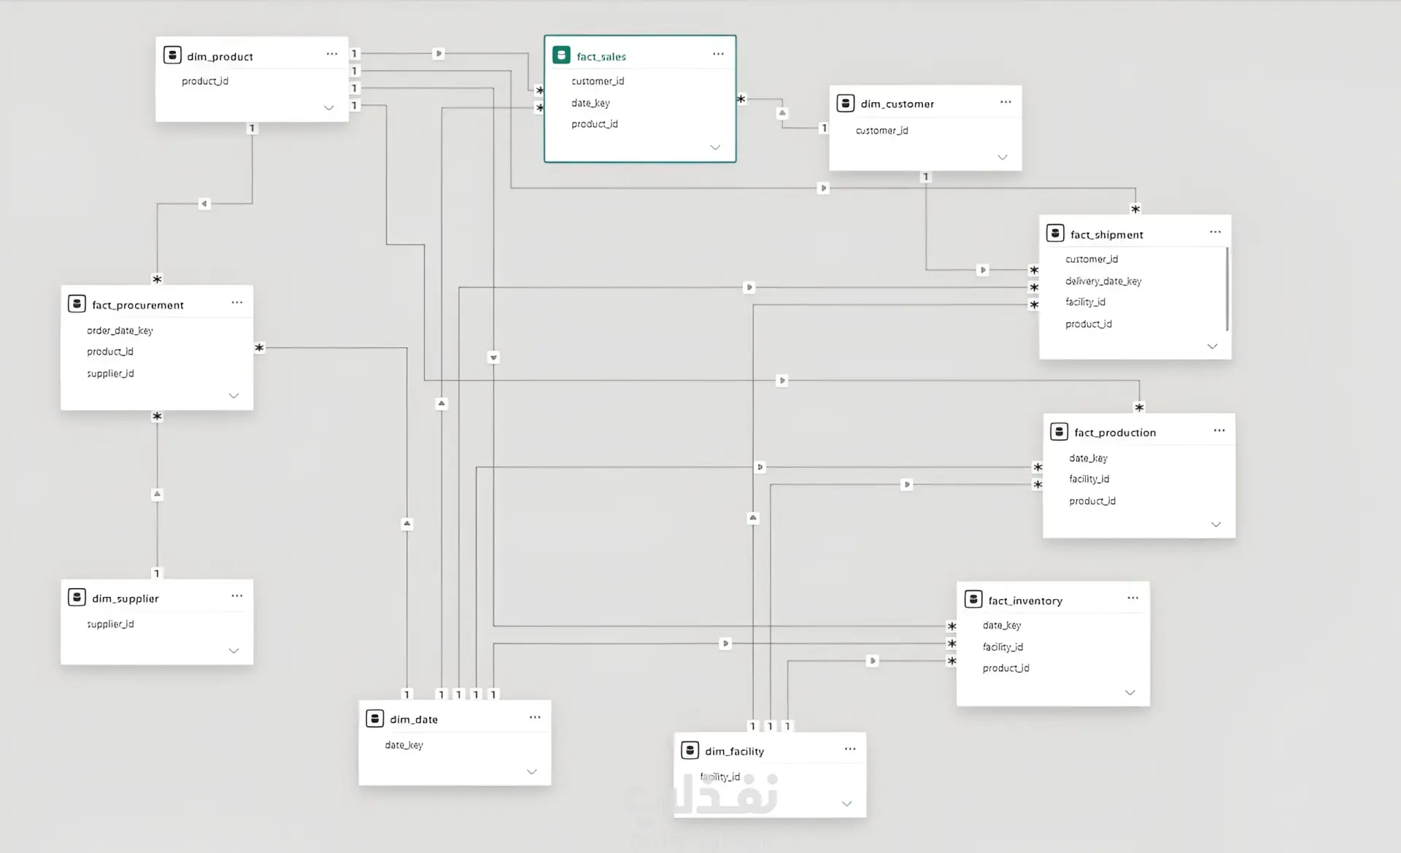1401x853 pixels.
Task: Expand the dim_date table card
Action: point(531,772)
